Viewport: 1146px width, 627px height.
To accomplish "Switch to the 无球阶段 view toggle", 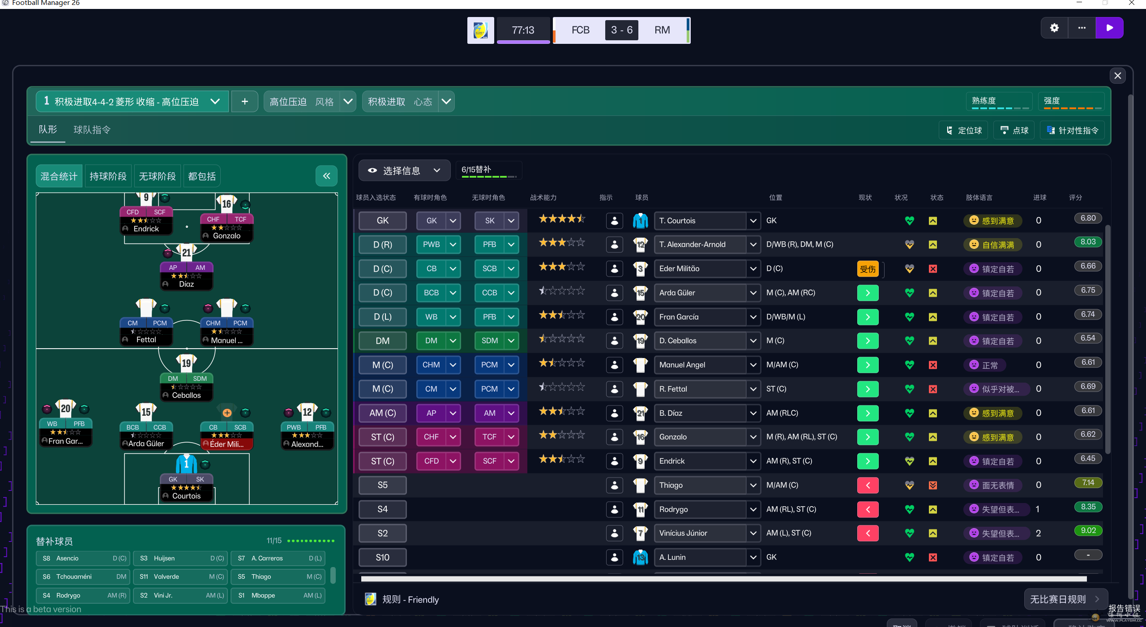I will 157,176.
